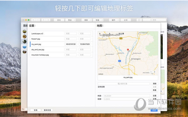Zoom out the map with minus button

coord(151,72)
